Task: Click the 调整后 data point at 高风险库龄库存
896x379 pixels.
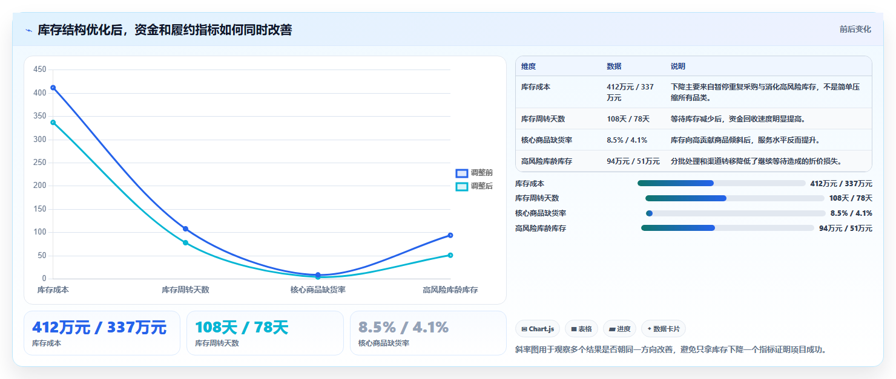Action: coord(450,255)
